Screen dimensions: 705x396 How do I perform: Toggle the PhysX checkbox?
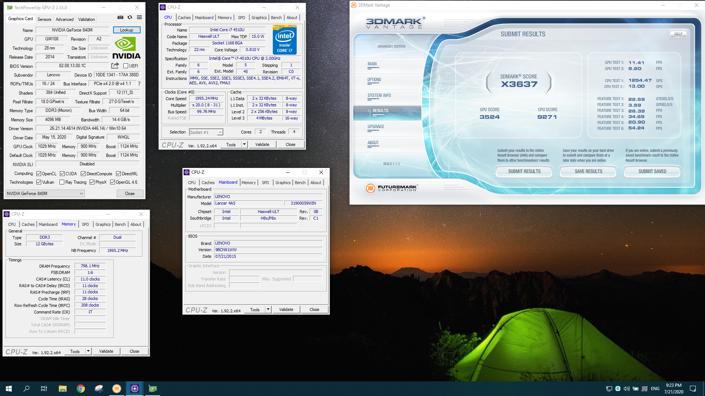[92, 182]
